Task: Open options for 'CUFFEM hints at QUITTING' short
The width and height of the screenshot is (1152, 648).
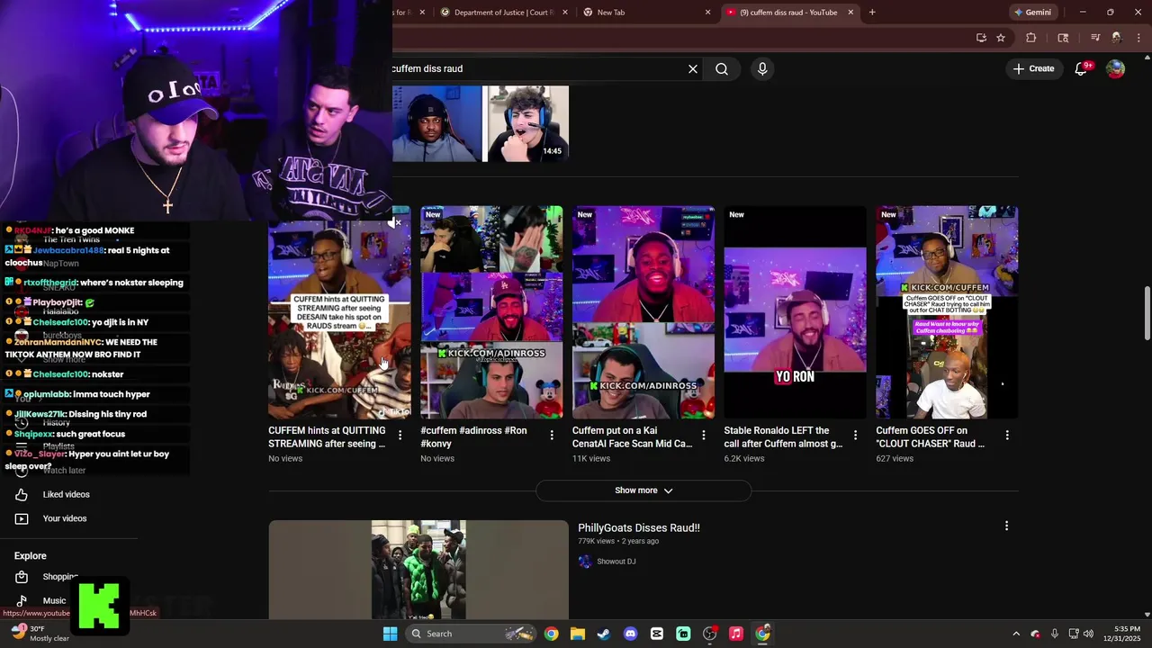Action: coord(400,436)
